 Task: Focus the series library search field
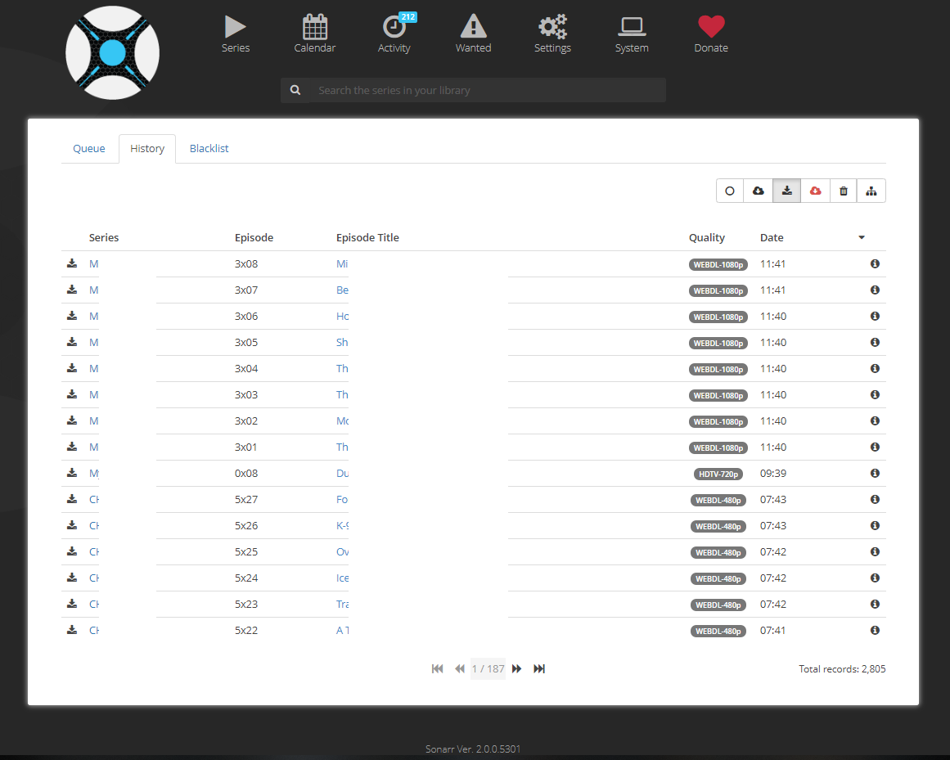[x=488, y=90]
